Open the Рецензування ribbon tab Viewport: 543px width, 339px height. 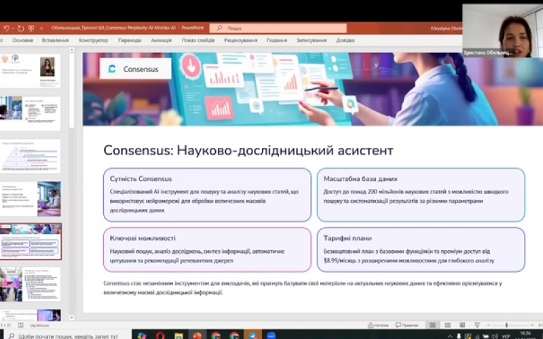pos(241,40)
